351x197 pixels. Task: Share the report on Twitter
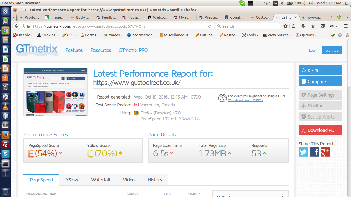[x=303, y=152]
